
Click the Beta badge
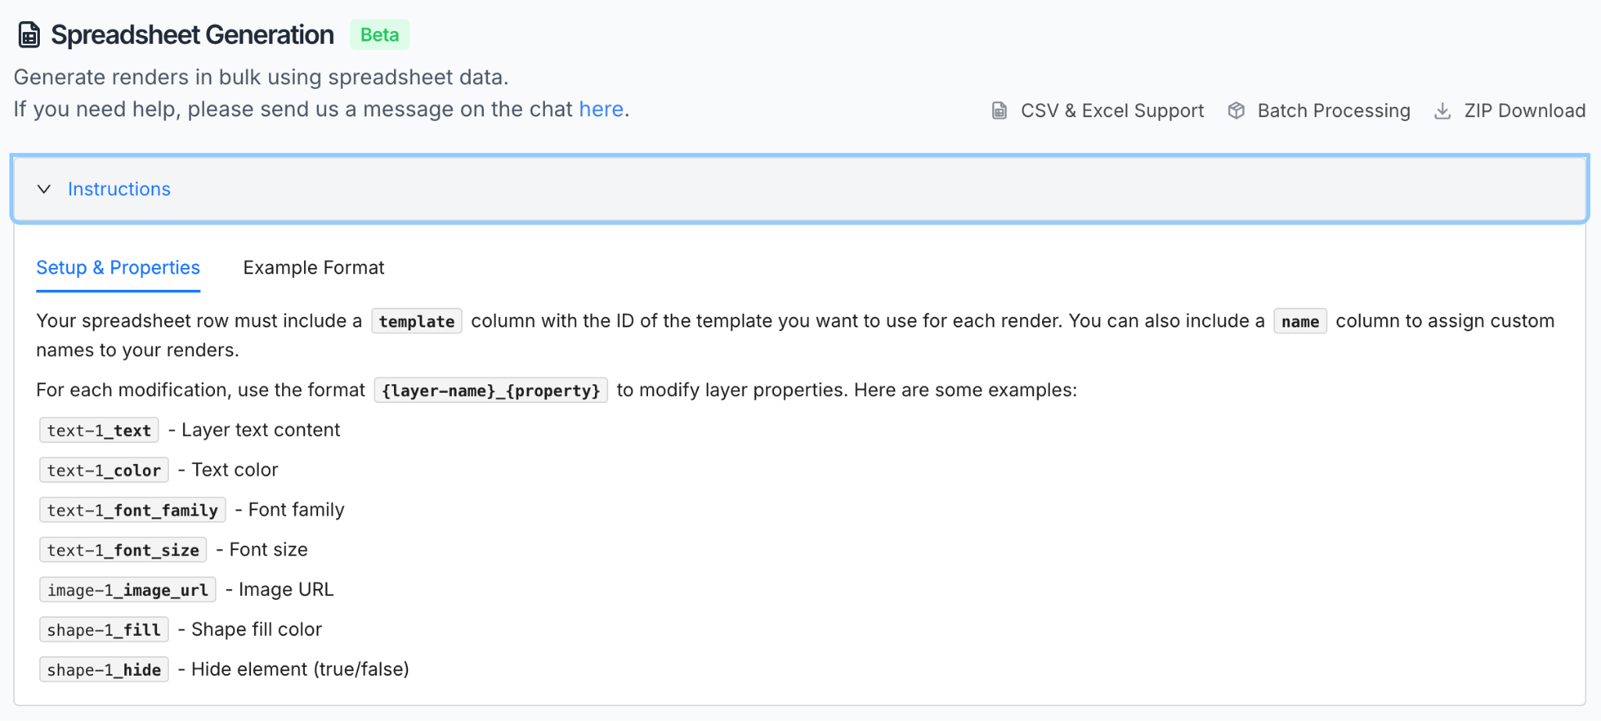pyautogui.click(x=380, y=34)
